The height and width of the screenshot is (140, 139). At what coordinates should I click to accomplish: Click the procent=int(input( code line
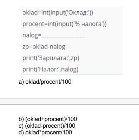click(x=65, y=24)
